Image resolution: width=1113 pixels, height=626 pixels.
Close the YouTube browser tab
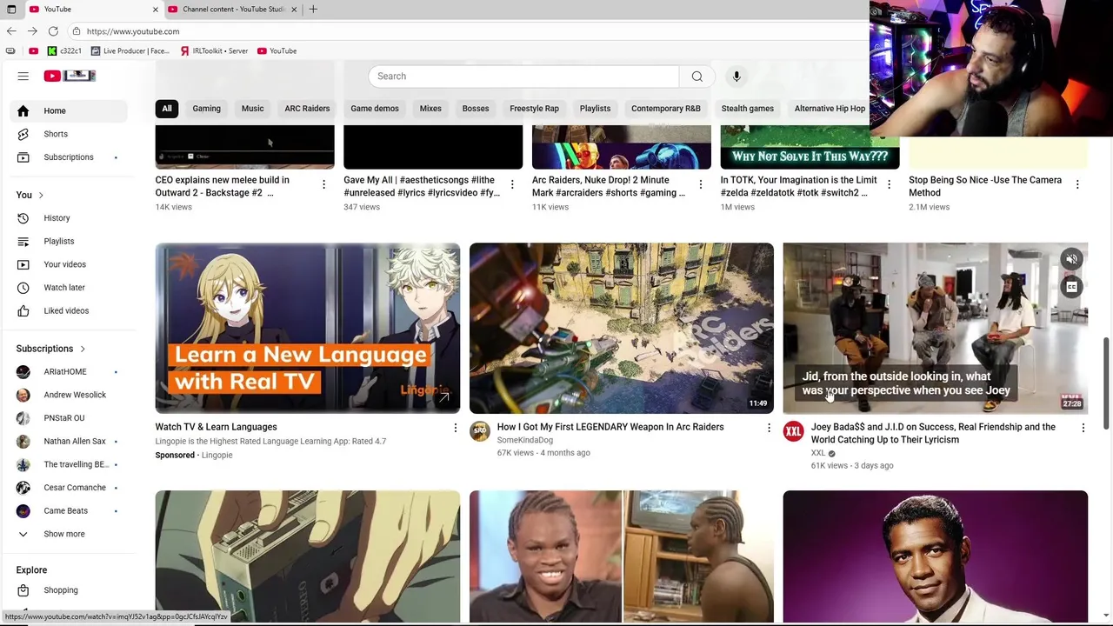coord(156,10)
